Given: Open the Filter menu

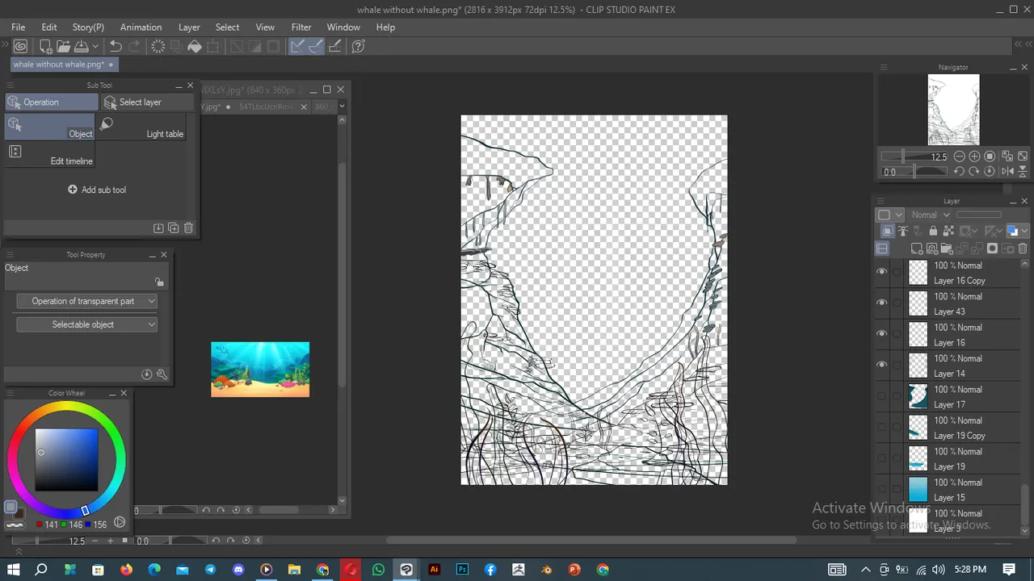Looking at the screenshot, I should [301, 27].
